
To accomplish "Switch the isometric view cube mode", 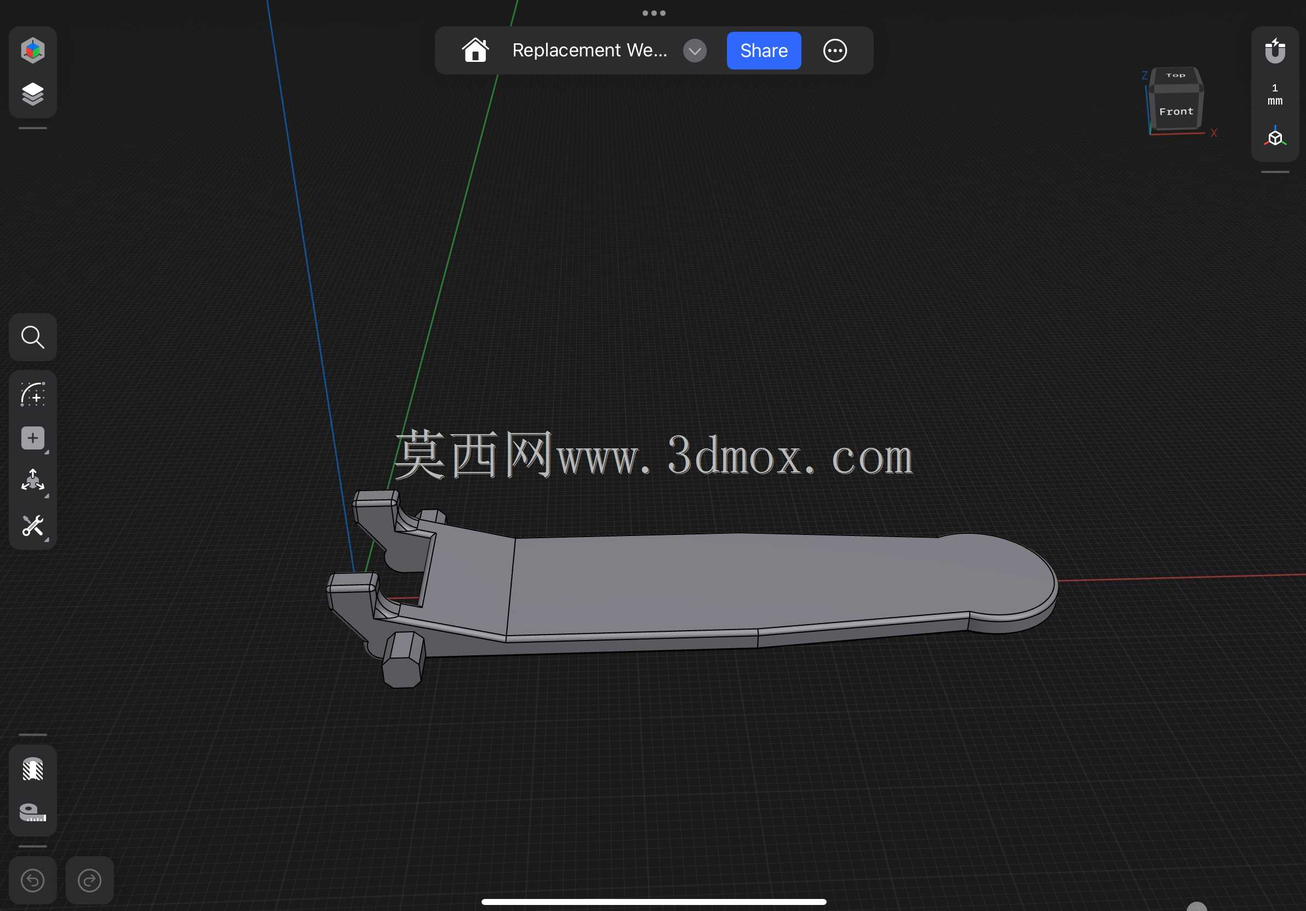I will 1275,137.
